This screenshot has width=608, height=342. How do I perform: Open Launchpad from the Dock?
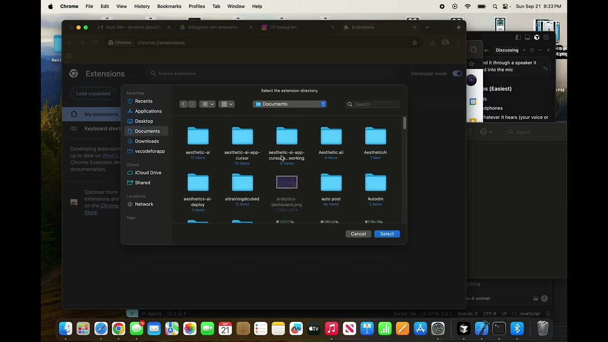[83, 328]
